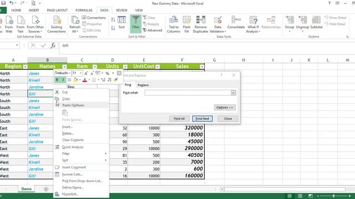Viewport: 355px width, 199px height.
Task: Click the zoom slider handle in the status bar
Action: 334,196
